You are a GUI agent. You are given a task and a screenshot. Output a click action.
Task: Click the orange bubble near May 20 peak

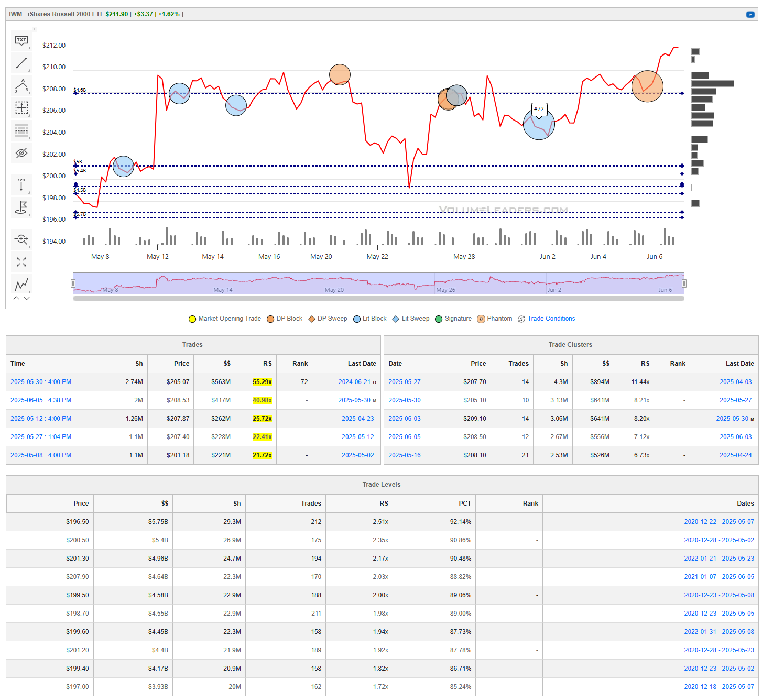tap(340, 74)
